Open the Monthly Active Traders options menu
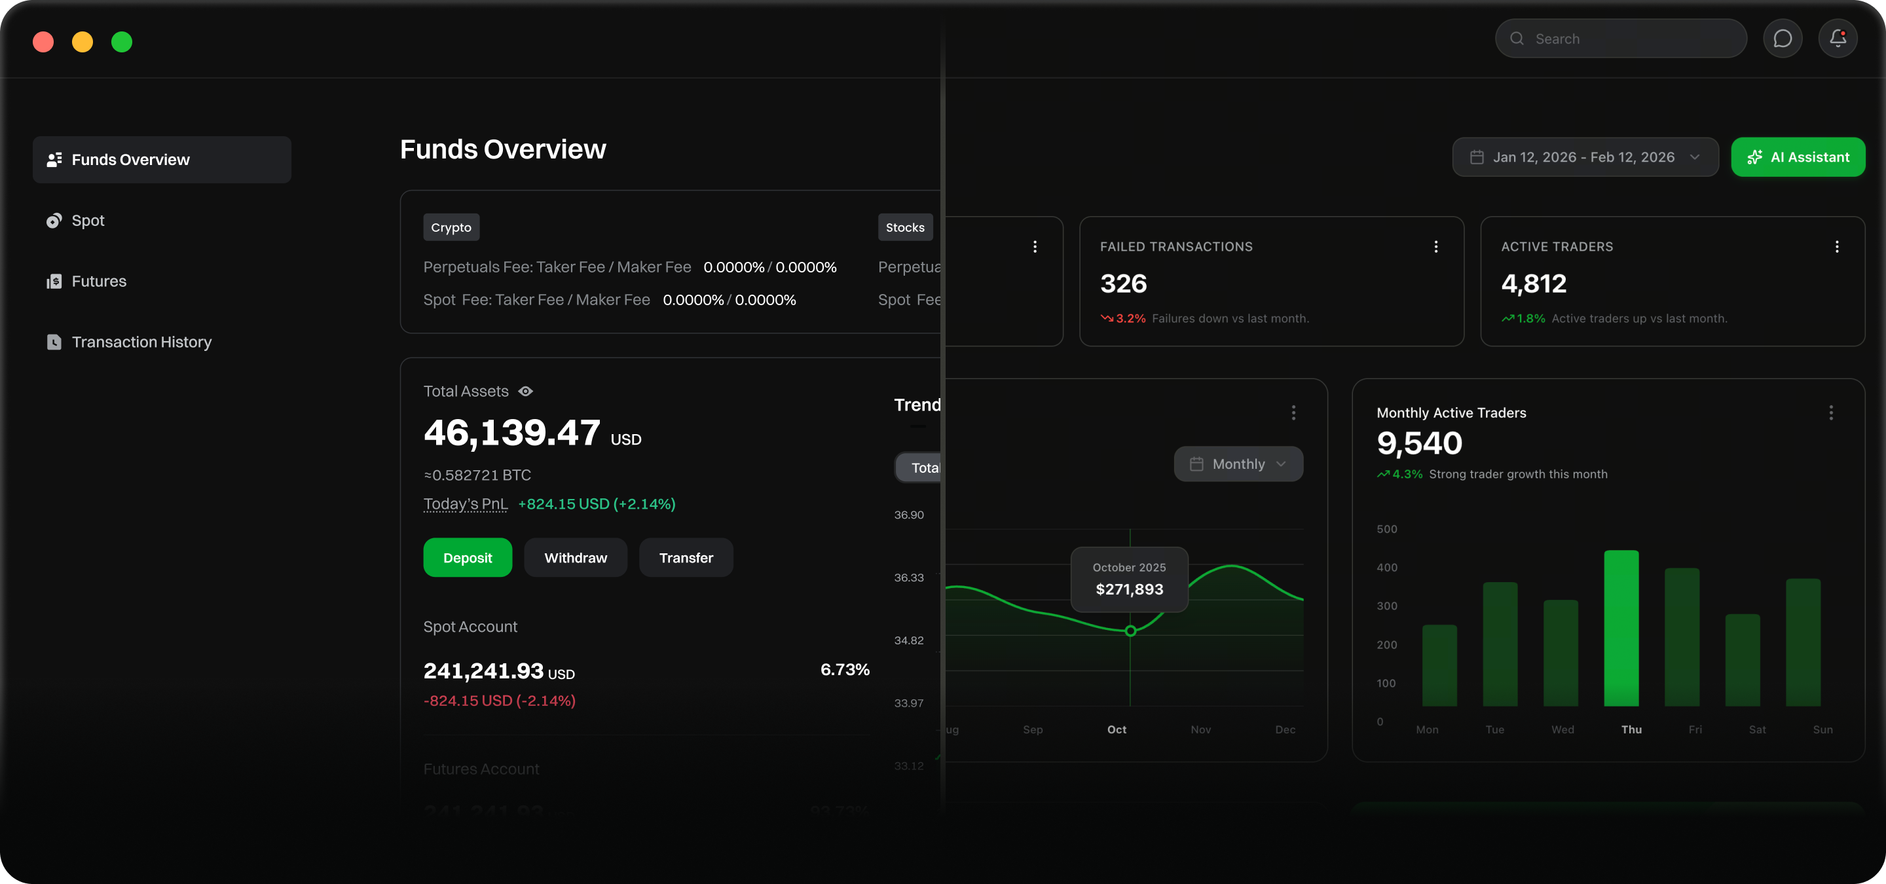 [1831, 413]
